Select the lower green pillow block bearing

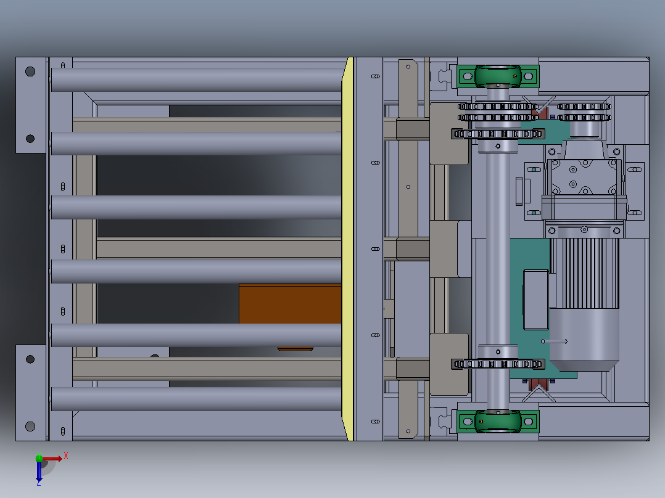click(x=498, y=422)
